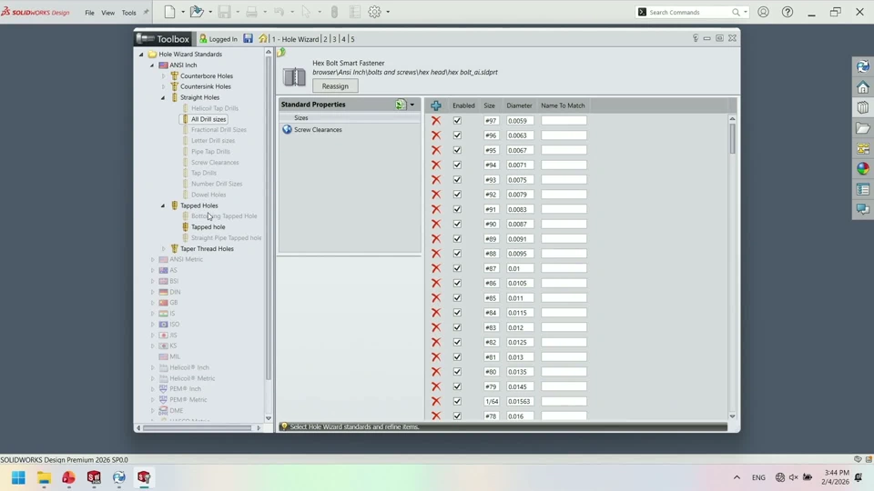Click SOLIDWORKS red taskbar icon
The image size is (874, 491).
click(94, 477)
